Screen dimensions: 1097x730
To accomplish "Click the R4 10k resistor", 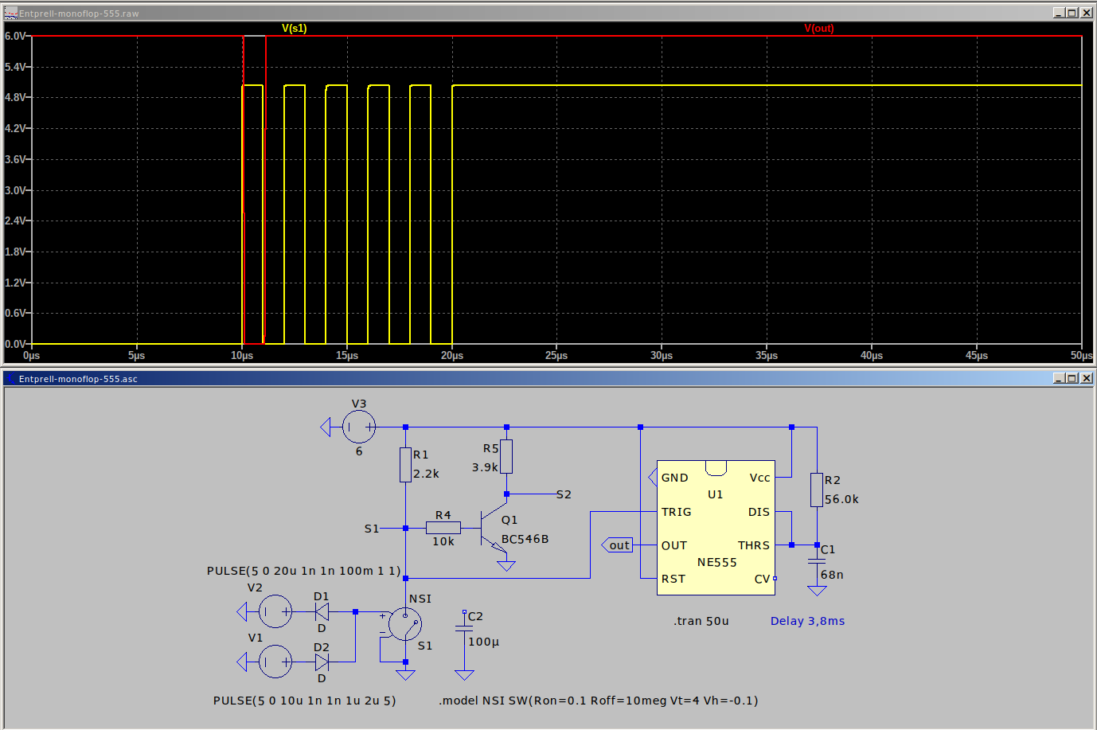I will pos(443,528).
